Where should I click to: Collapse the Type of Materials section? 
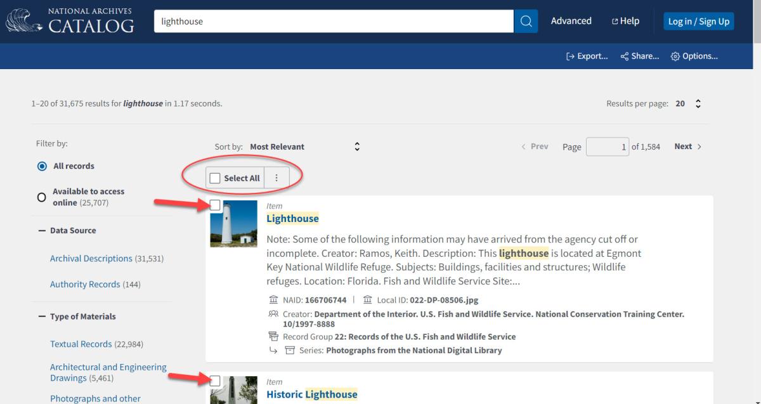point(42,316)
